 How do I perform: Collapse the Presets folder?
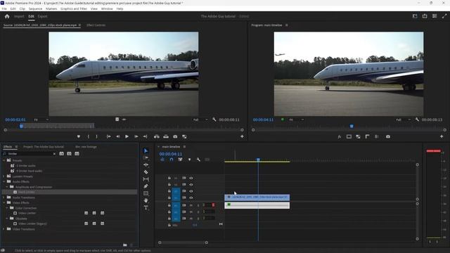click(4, 160)
